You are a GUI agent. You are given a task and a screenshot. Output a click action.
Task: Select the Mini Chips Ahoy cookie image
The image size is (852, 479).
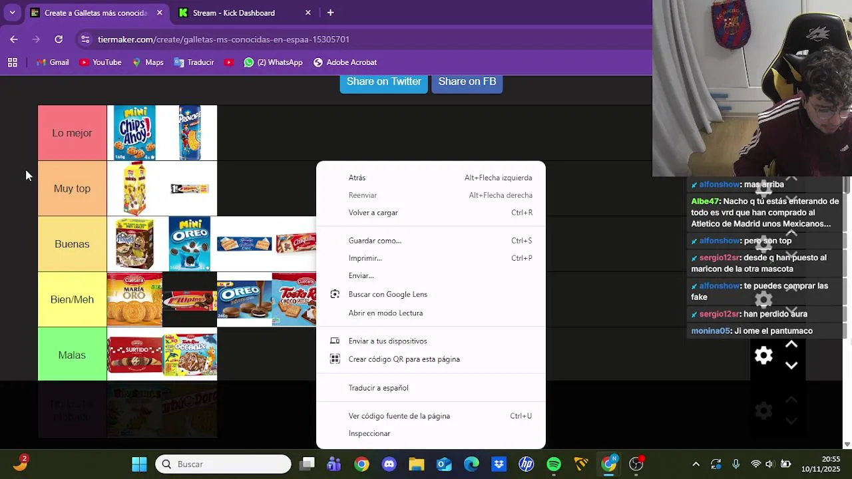(134, 133)
